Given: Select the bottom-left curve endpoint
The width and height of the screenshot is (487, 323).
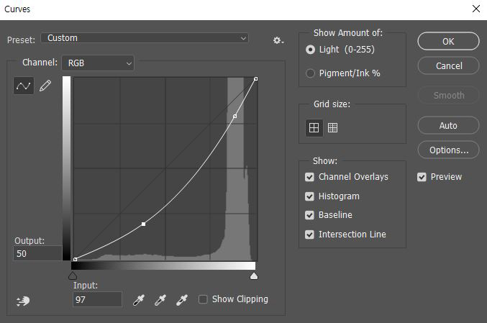Looking at the screenshot, I should (75, 259).
